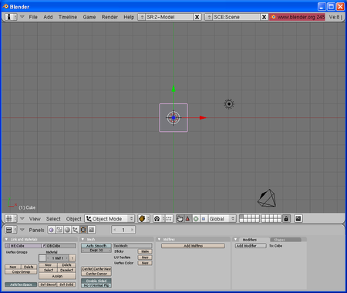347x293 pixels.
Task: Open the 3D view's Select menu
Action: tap(53, 219)
